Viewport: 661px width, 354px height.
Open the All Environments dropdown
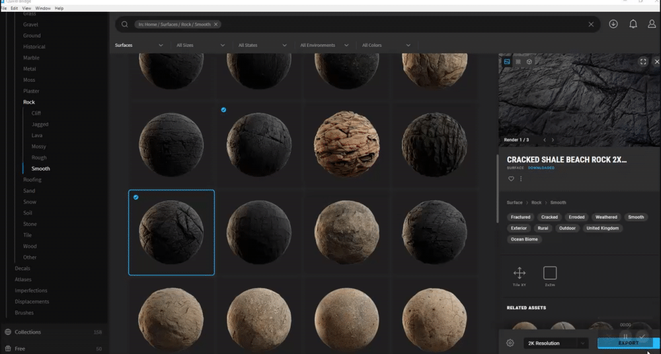click(x=325, y=45)
